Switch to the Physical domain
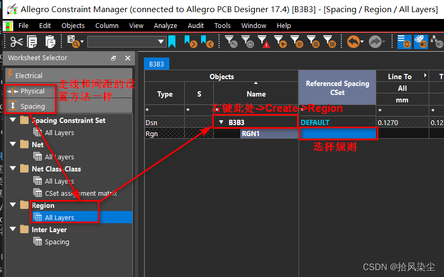Screen dimensions: 444x277 (x=69, y=91)
